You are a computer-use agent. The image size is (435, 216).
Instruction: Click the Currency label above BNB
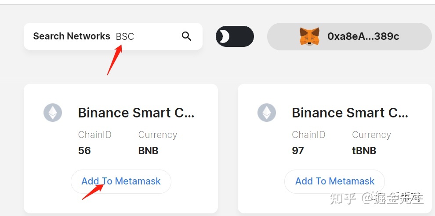pyautogui.click(x=158, y=135)
